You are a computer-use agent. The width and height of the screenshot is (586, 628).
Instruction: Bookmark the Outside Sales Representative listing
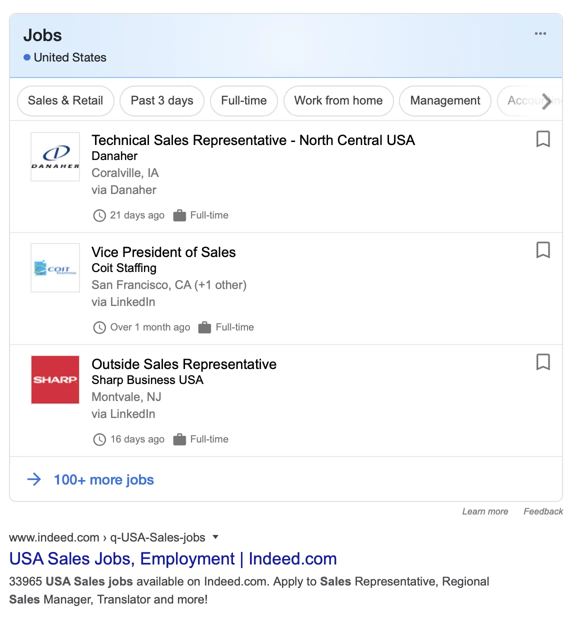click(x=543, y=362)
